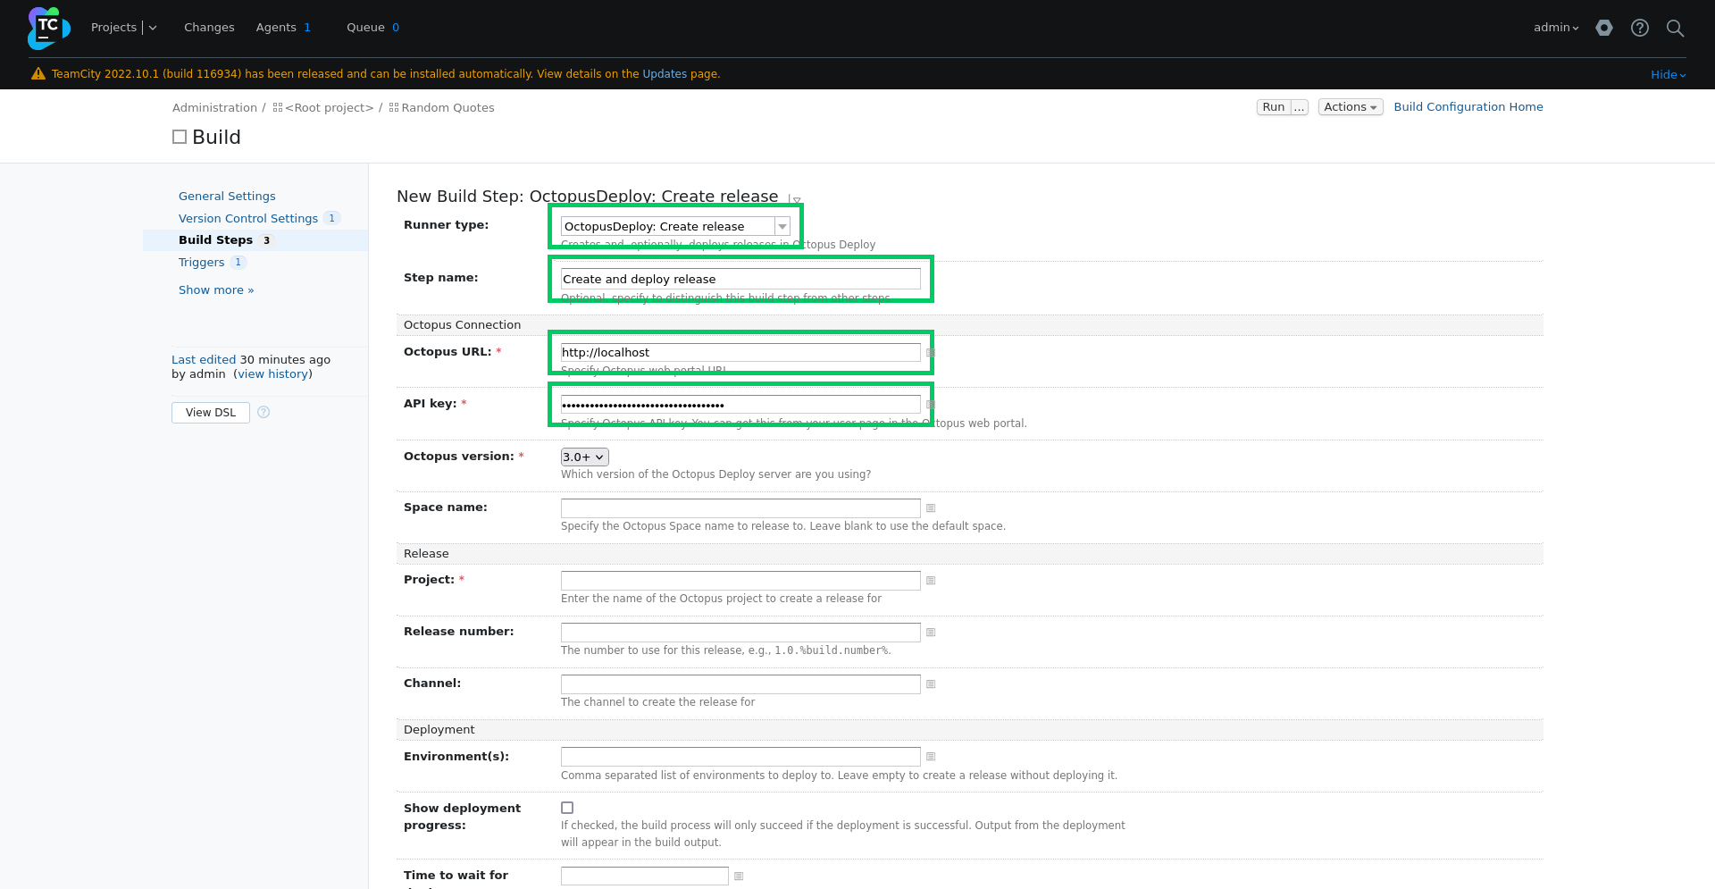
Task: Go to Root project breadcrumb
Action: coord(329,108)
